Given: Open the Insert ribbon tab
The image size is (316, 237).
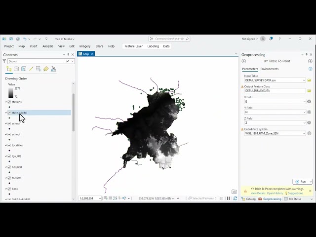Looking at the screenshot, I should tap(34, 46).
